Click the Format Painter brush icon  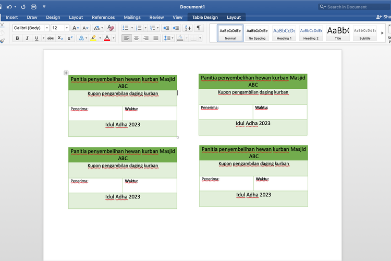click(2, 41)
